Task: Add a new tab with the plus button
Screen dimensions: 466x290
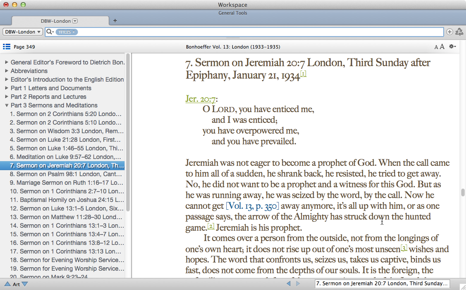Action: (x=115, y=21)
